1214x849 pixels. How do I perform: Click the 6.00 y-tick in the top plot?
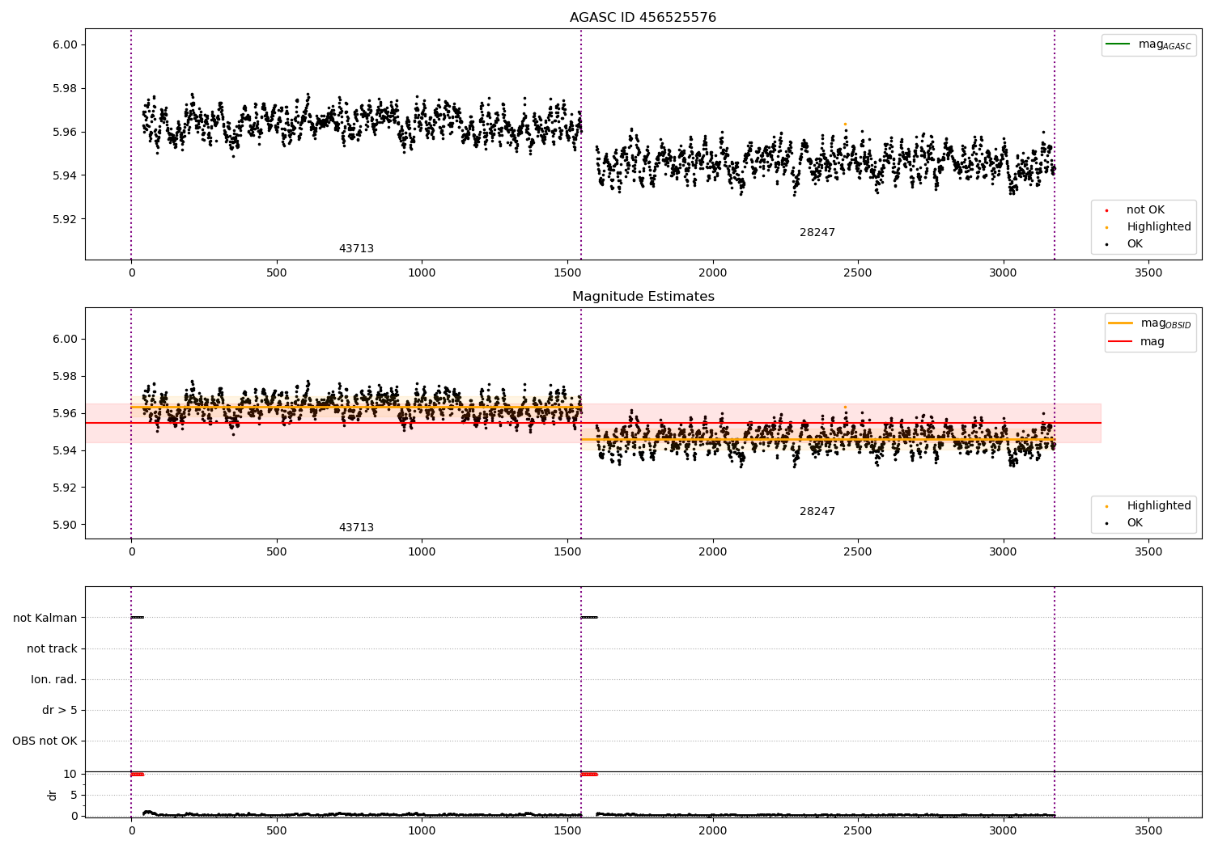click(64, 45)
